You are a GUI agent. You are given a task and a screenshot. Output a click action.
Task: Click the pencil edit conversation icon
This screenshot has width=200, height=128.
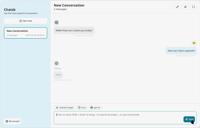177,7
